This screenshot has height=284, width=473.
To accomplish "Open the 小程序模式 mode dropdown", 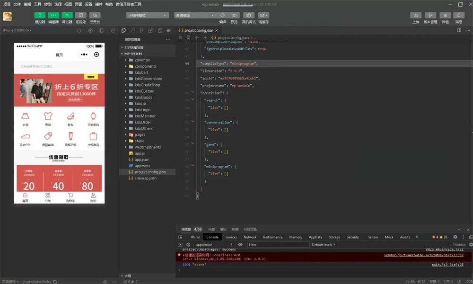I will coord(147,15).
